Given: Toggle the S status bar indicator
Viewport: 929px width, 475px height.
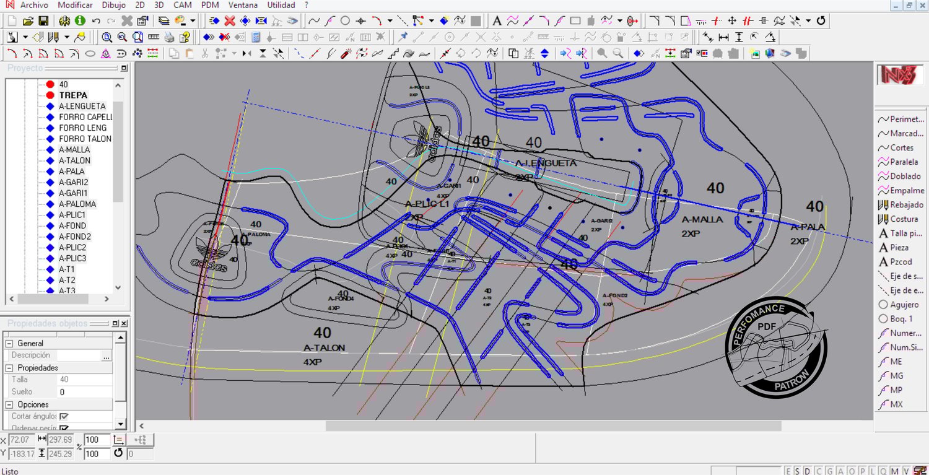Looking at the screenshot, I should point(798,471).
